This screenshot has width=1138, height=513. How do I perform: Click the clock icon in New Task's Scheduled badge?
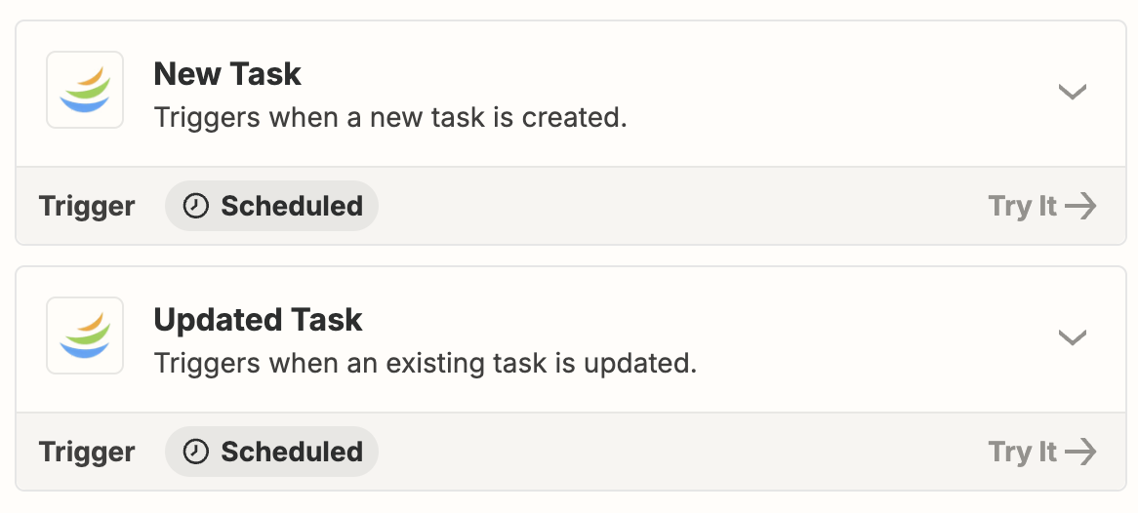click(195, 206)
